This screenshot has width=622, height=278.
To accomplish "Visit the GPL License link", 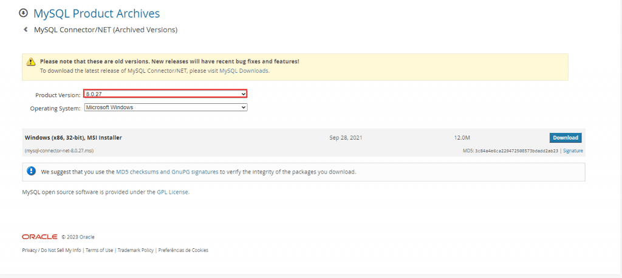I will pyautogui.click(x=173, y=192).
